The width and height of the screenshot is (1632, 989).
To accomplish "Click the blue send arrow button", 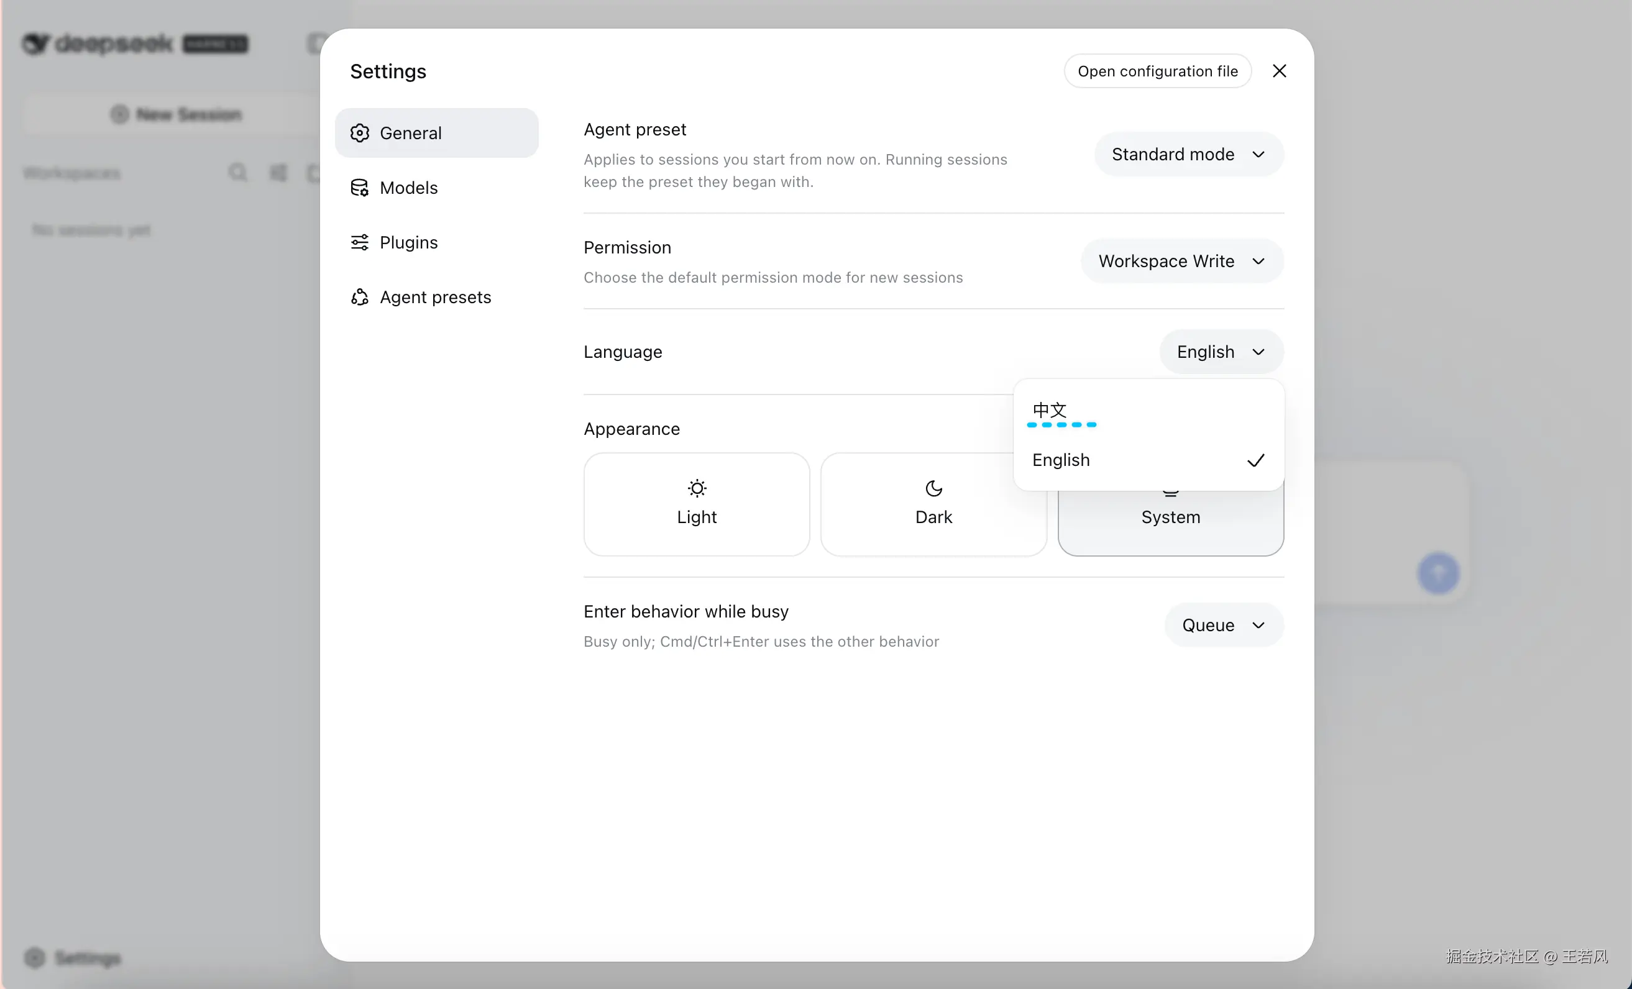I will tap(1438, 573).
